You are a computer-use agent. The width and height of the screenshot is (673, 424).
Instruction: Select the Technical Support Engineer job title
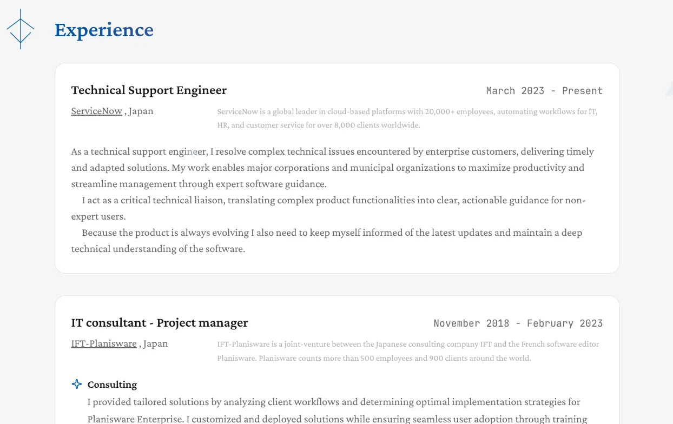tap(149, 90)
